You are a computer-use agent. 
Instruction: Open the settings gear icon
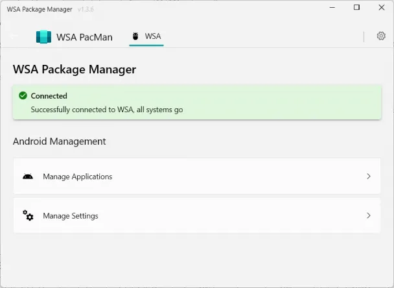coord(381,36)
